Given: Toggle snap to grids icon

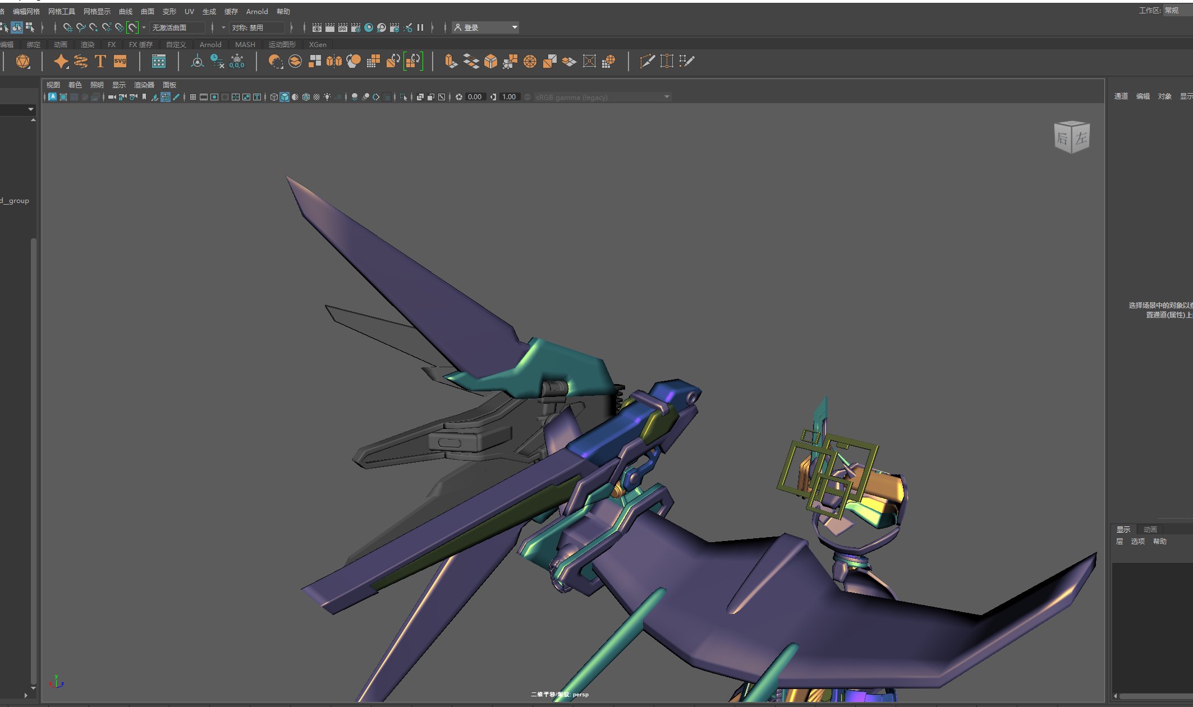Looking at the screenshot, I should (x=67, y=27).
